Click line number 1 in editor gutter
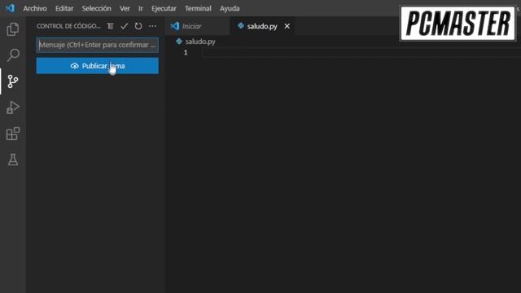521x293 pixels. coord(186,52)
